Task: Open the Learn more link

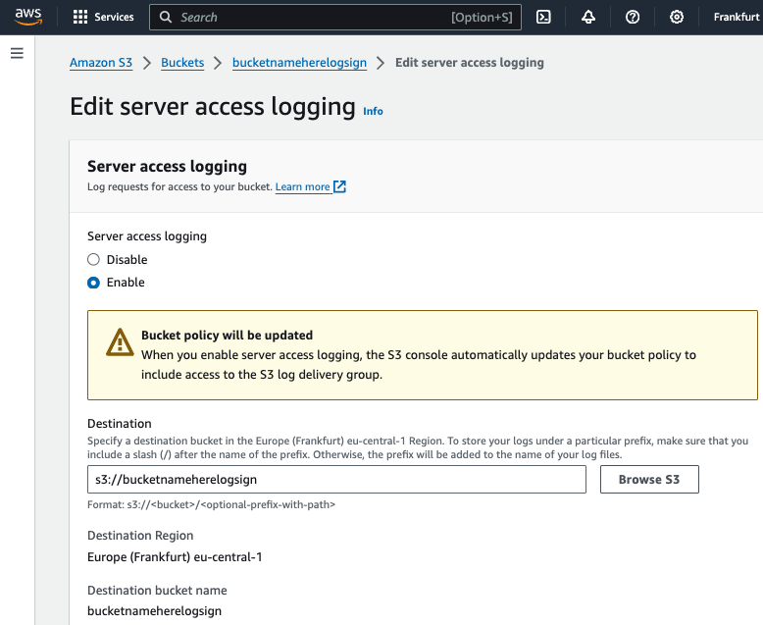Action: point(303,187)
